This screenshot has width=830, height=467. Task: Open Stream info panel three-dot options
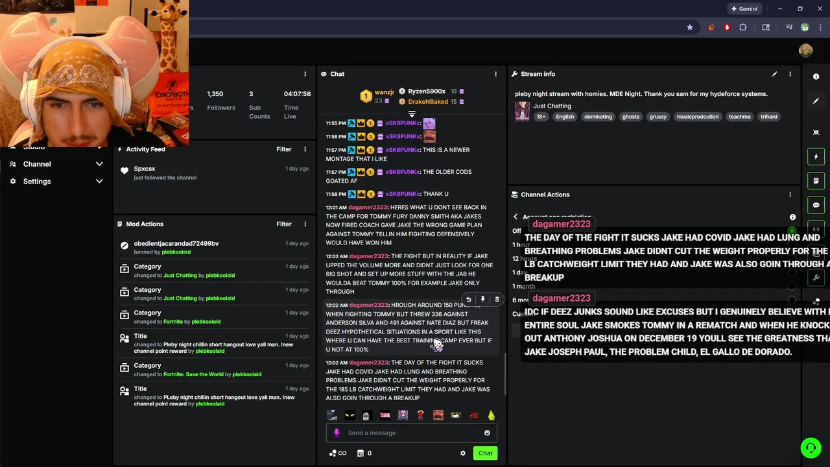click(x=790, y=74)
